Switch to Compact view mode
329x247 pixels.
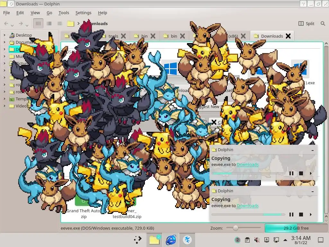click(x=49, y=23)
